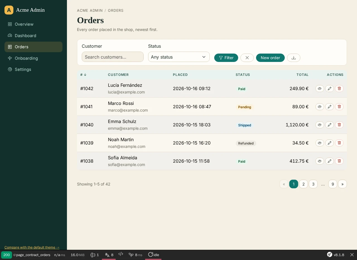Viewport: 357px width, 260px height.
Task: Open the Any status dropdown
Action: coord(179,57)
